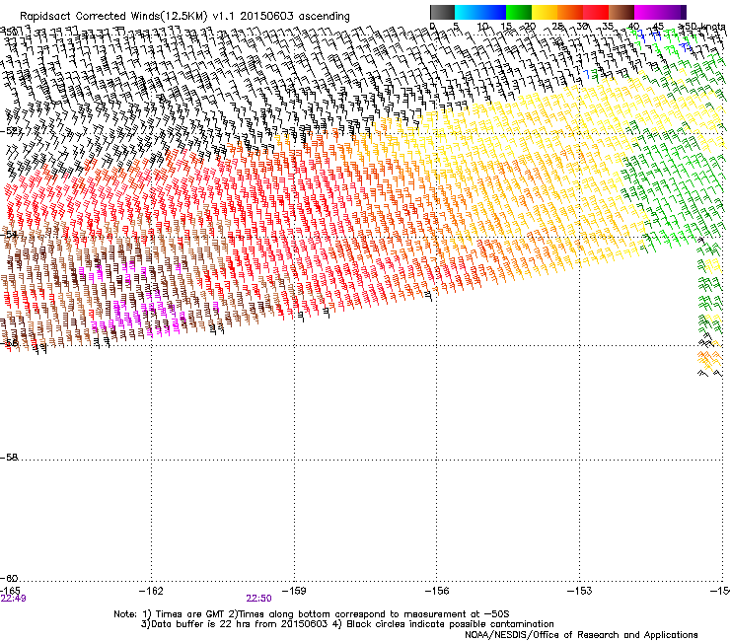Click the -58 latitude axis label
The height and width of the screenshot is (641, 730).
click(10, 458)
